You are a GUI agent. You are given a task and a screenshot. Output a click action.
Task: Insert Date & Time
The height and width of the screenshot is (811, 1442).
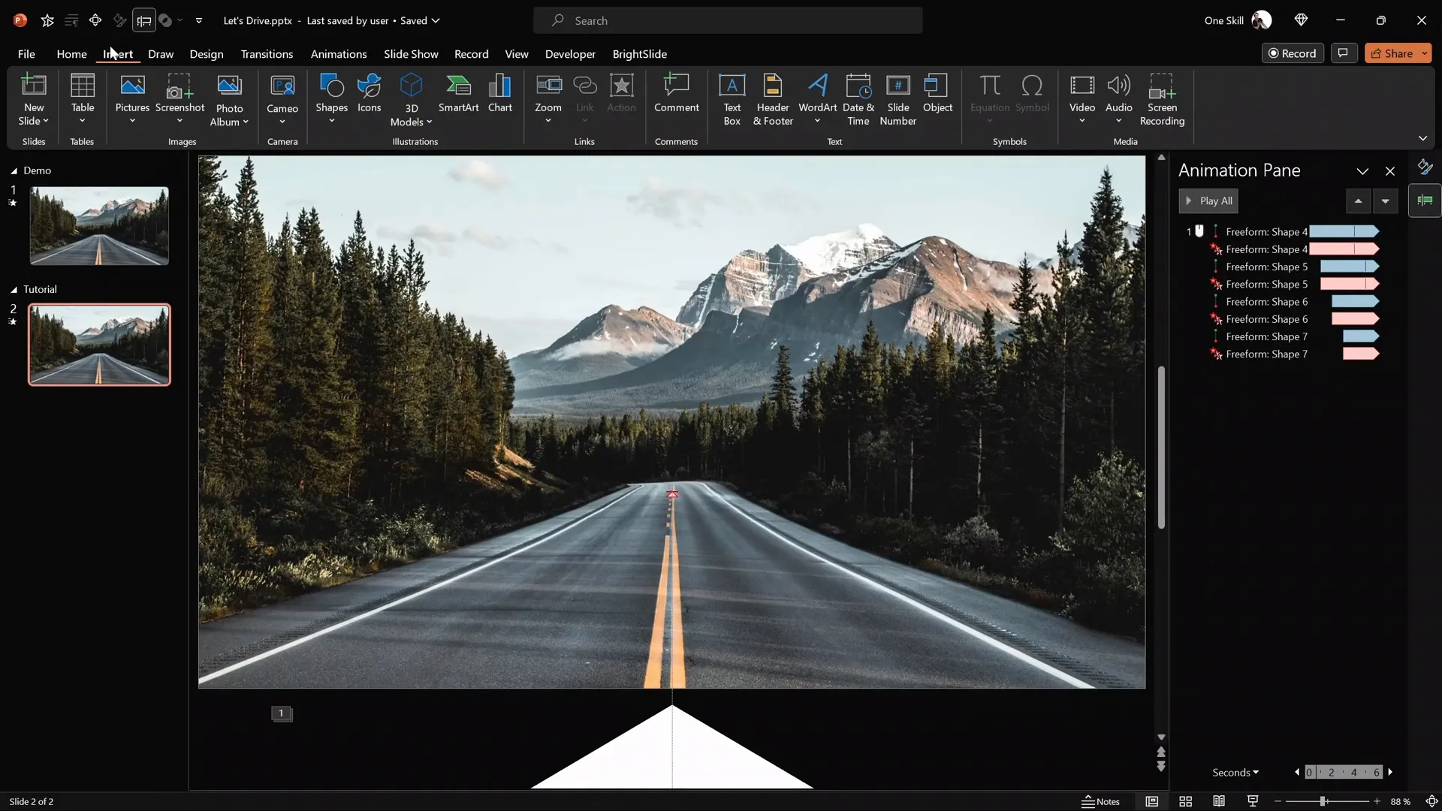click(858, 100)
